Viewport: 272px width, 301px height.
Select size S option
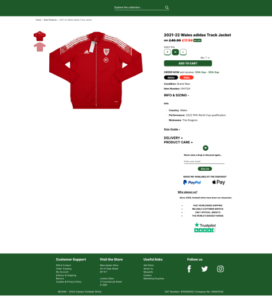167,52
